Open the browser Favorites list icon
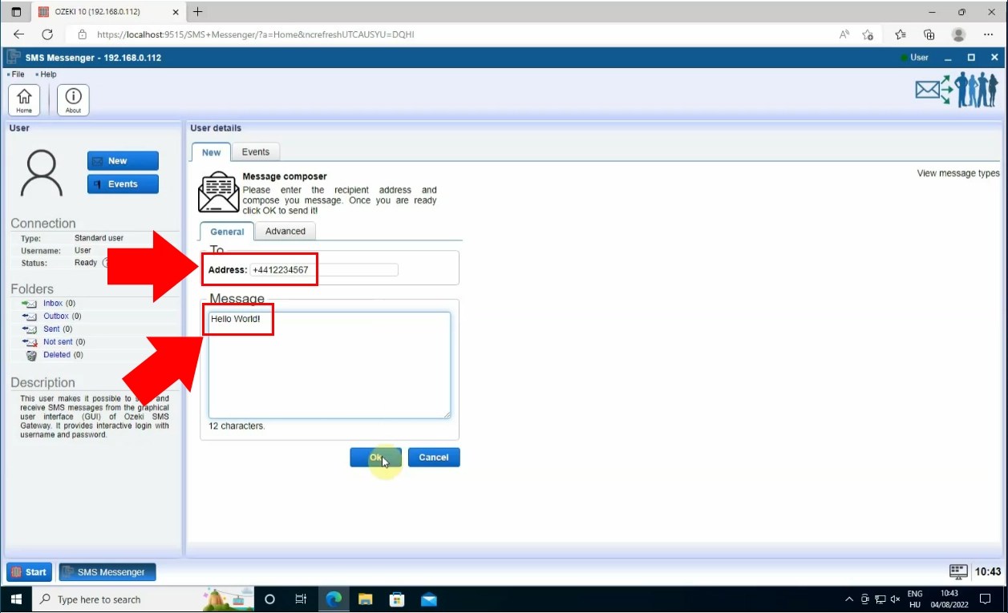1008x613 pixels. click(901, 34)
